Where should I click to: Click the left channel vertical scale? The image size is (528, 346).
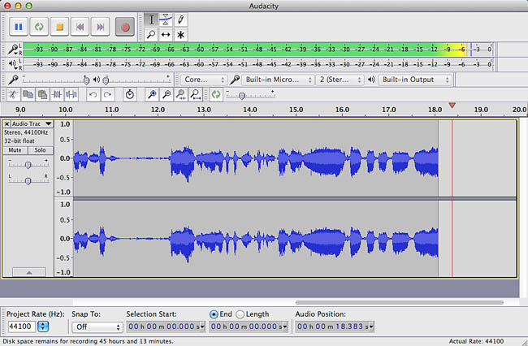(x=64, y=158)
